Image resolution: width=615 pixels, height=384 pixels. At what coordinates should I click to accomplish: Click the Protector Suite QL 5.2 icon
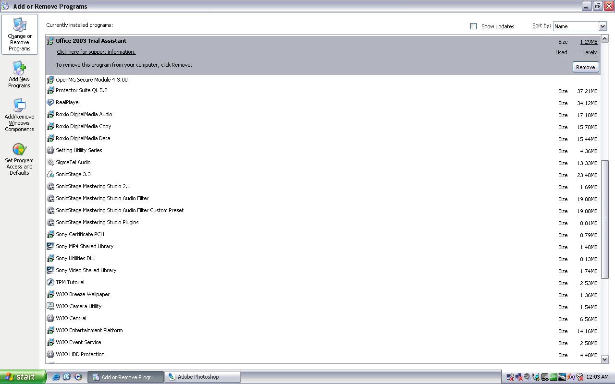pos(50,90)
